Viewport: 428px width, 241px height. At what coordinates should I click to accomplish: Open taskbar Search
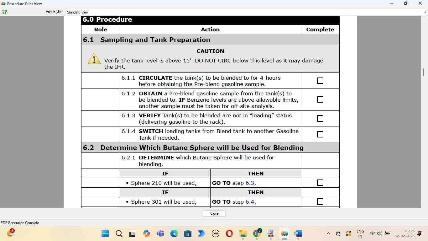tap(119, 233)
